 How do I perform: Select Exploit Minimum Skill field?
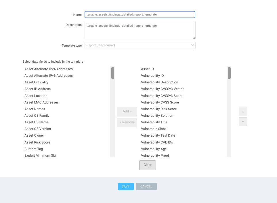(41, 156)
